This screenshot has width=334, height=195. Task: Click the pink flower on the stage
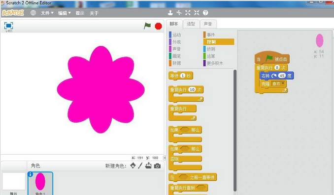[101, 89]
